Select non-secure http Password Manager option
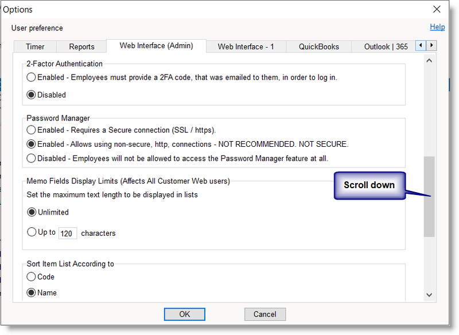 pyautogui.click(x=32, y=144)
